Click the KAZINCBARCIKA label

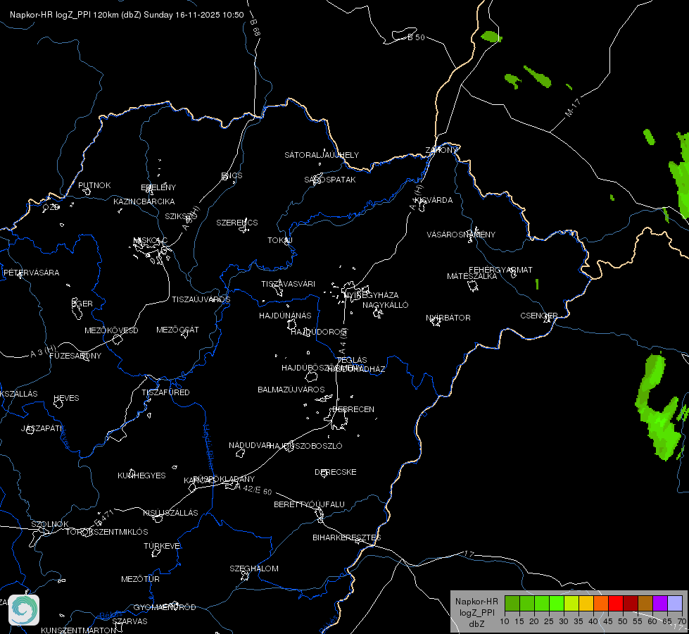pos(144,201)
